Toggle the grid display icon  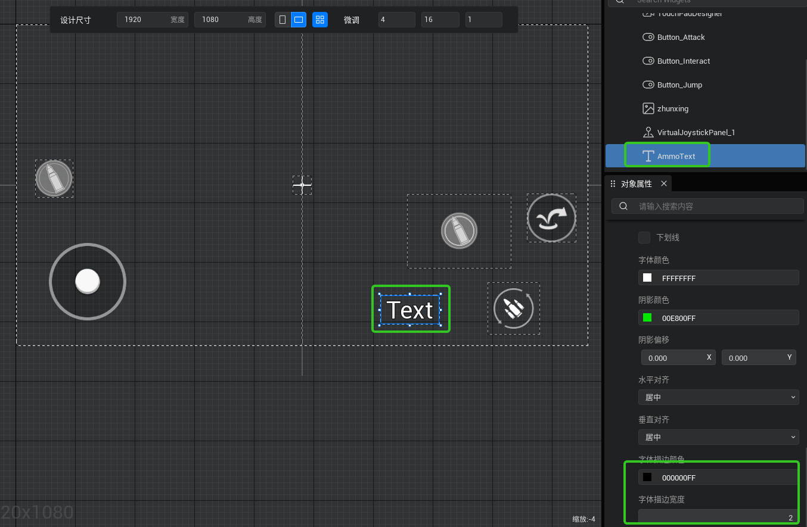tap(320, 20)
